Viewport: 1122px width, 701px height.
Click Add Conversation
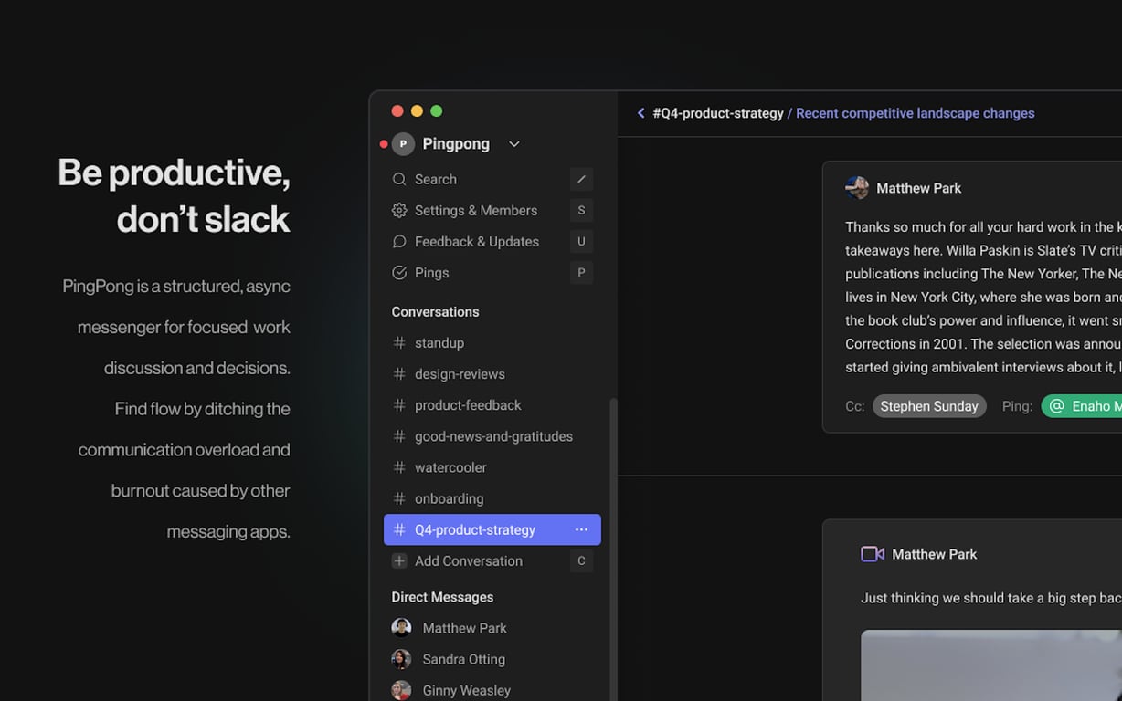click(492, 561)
